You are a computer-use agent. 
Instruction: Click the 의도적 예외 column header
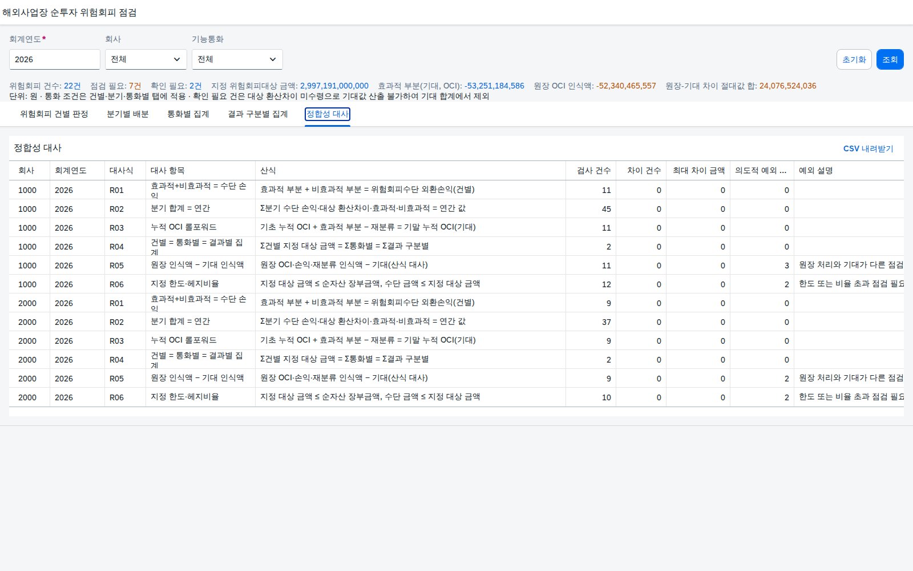point(762,171)
